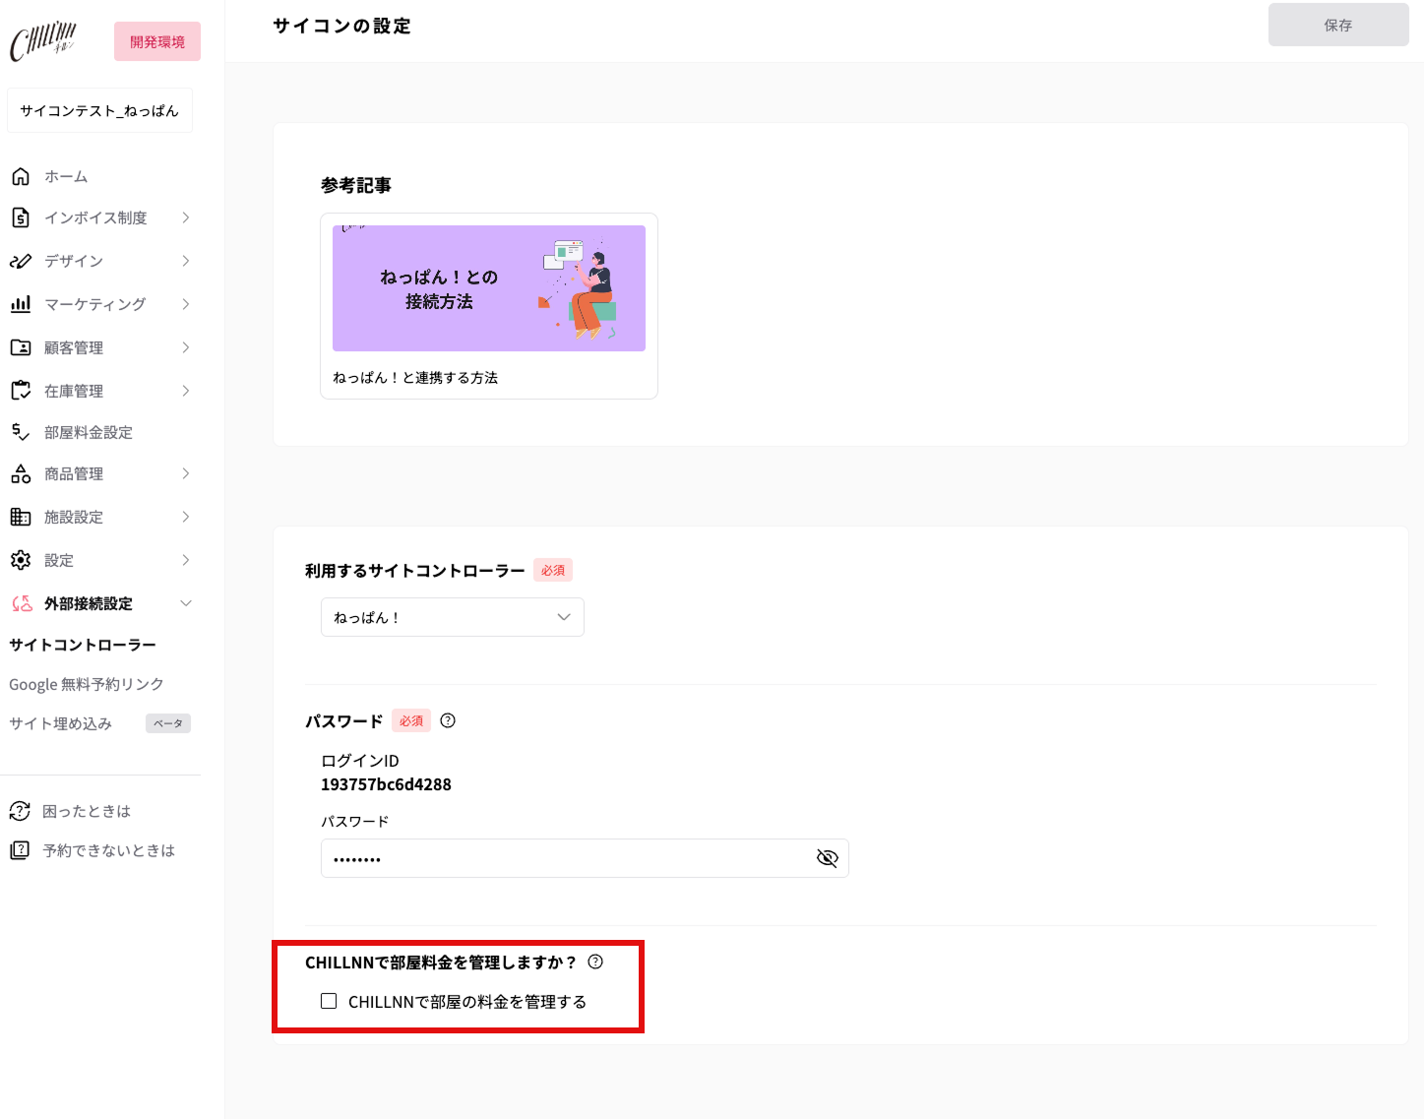Click the facility selector サイコンテスト_ねっぱん
Image resolution: width=1424 pixels, height=1119 pixels.
tap(99, 110)
